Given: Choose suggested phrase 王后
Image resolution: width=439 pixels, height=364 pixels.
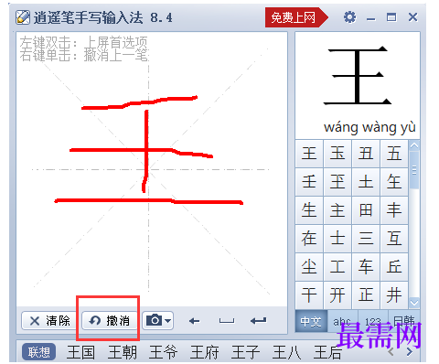Looking at the screenshot, I should pyautogui.click(x=327, y=352).
